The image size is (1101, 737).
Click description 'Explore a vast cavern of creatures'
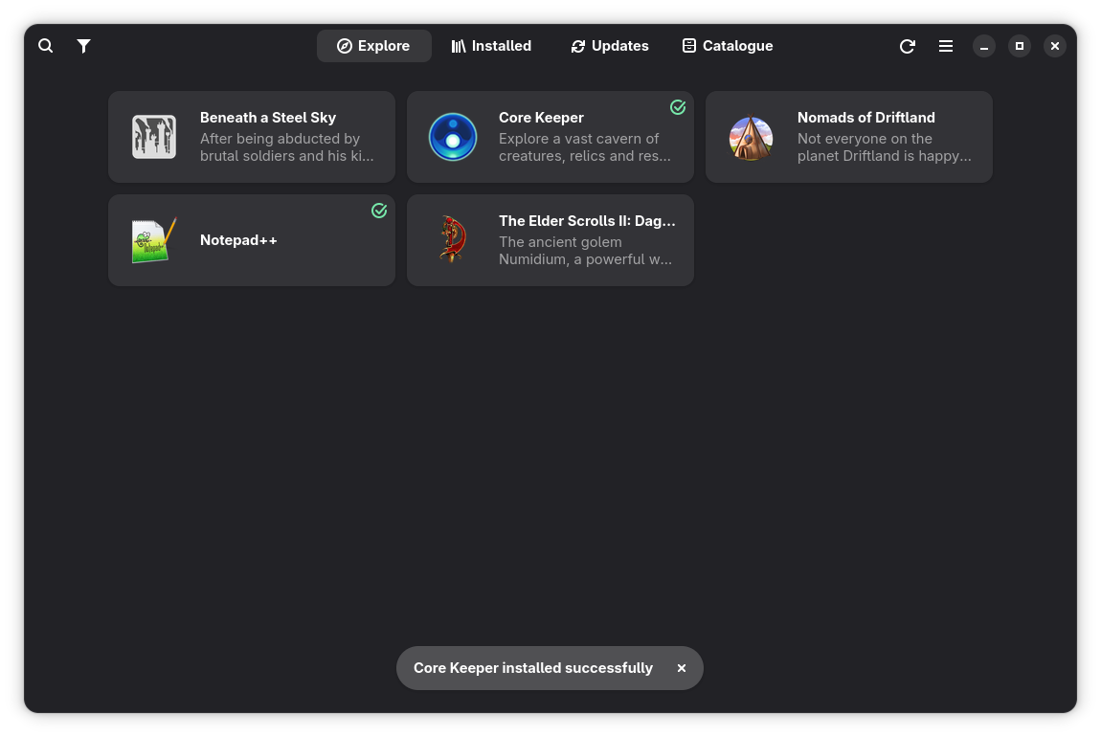tap(584, 147)
